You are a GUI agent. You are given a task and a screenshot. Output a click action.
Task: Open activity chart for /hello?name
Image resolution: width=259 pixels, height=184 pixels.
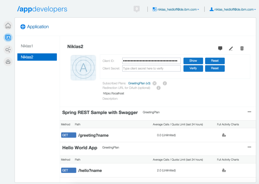click(x=224, y=170)
